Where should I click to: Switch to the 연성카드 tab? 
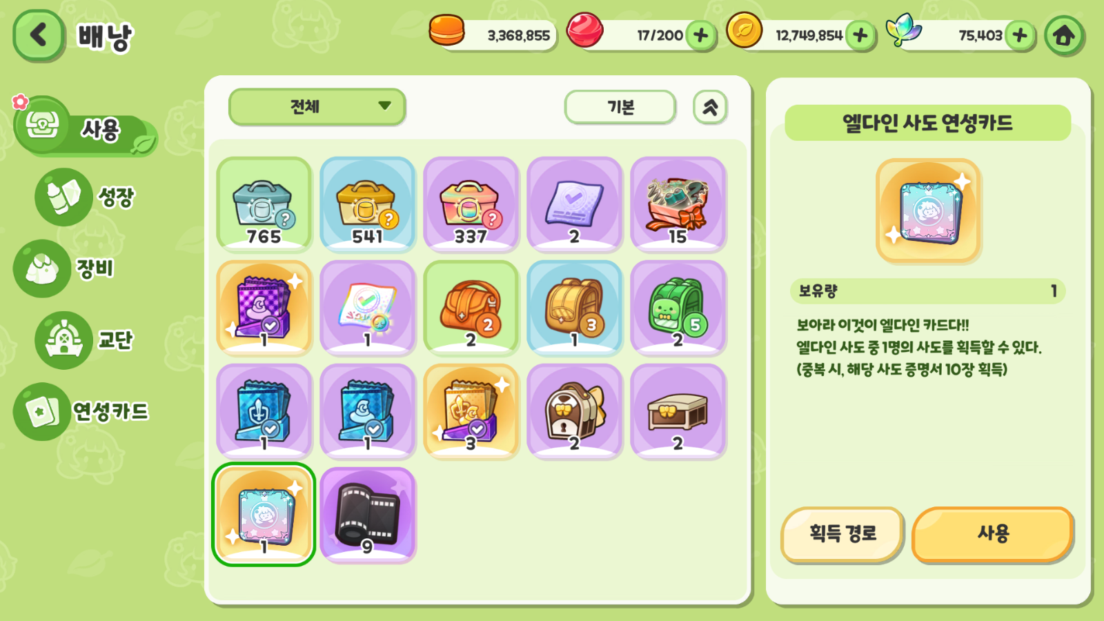[83, 412]
